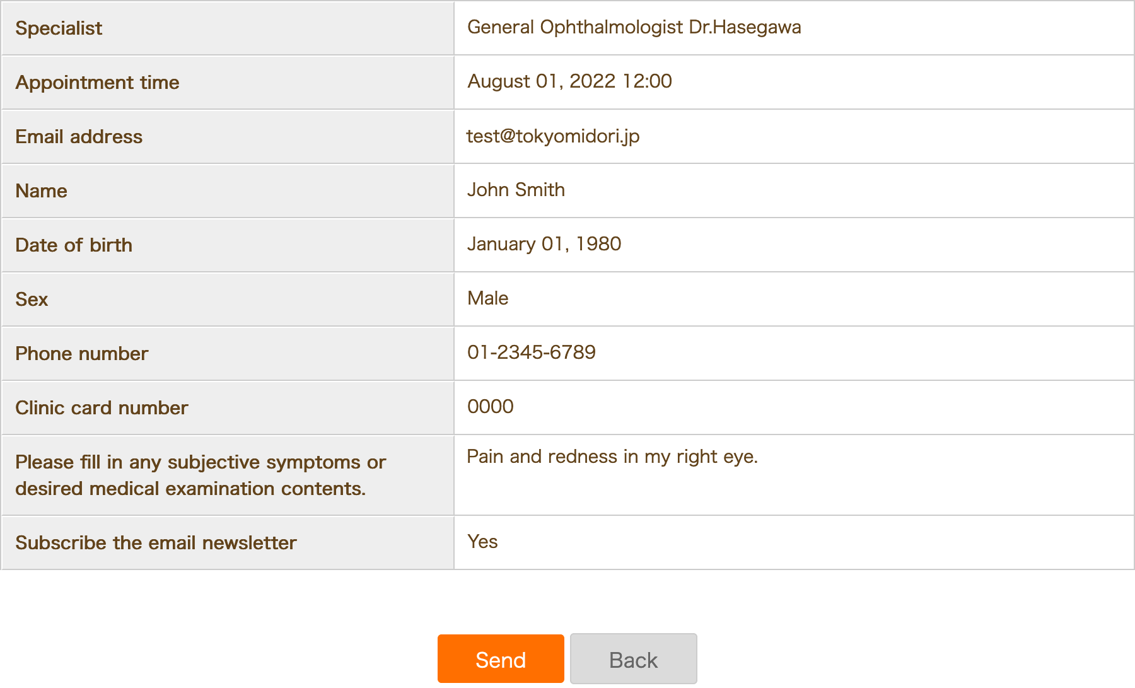
Task: Select the 01-2345-6789 phone value
Action: pos(532,353)
